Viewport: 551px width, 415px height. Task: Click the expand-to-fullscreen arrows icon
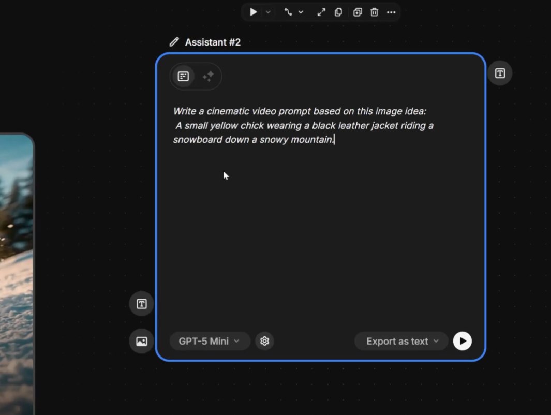[321, 12]
